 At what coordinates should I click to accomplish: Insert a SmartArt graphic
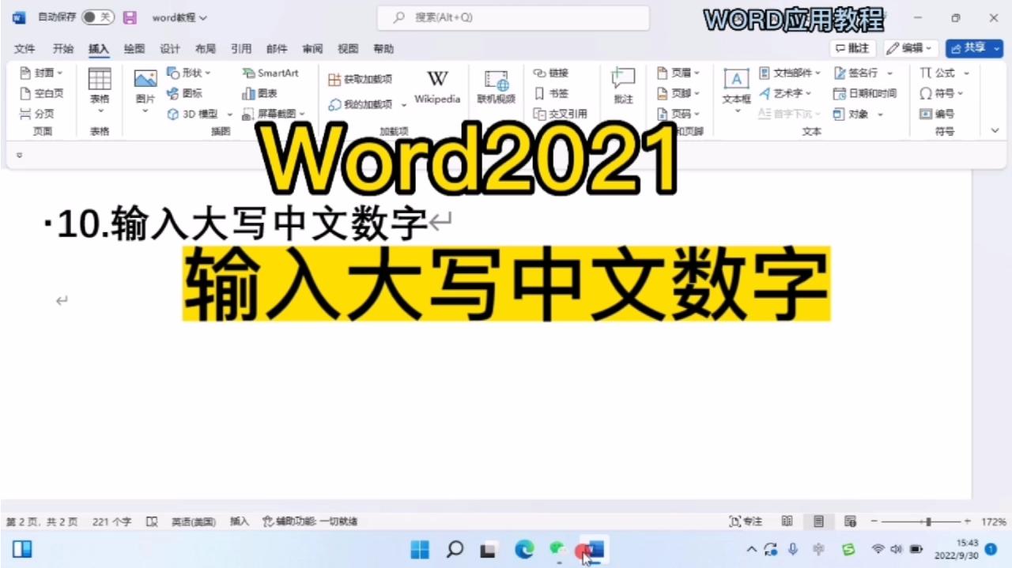click(271, 73)
